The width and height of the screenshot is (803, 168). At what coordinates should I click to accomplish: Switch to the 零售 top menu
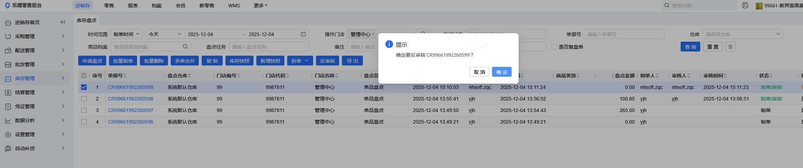click(x=109, y=6)
